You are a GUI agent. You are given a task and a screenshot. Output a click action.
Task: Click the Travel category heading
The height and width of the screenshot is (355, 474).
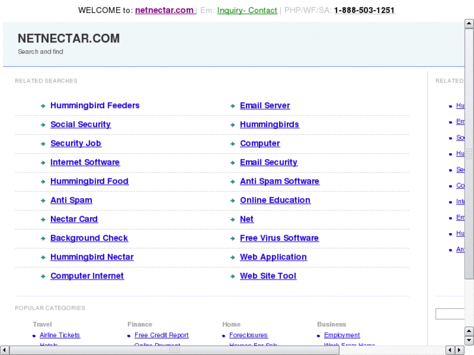[42, 324]
